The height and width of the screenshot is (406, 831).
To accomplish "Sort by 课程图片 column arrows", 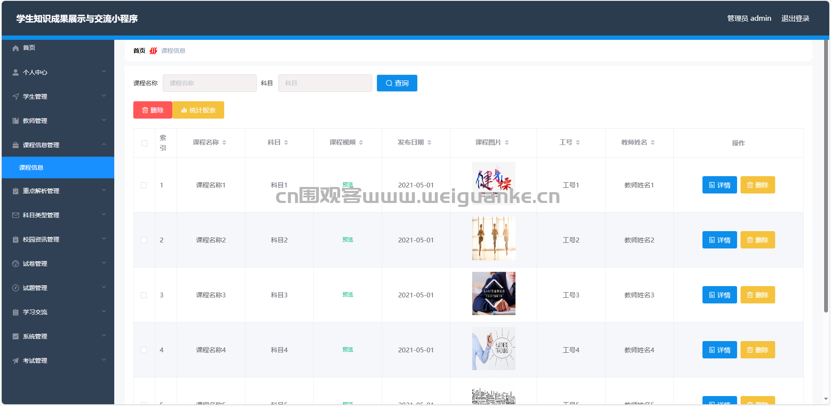I will coord(507,142).
